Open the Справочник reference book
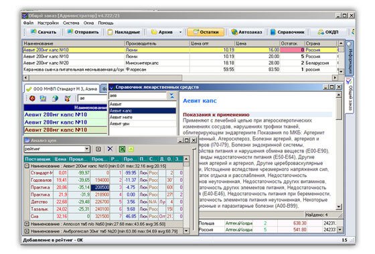This screenshot has width=375, height=254. click(287, 32)
